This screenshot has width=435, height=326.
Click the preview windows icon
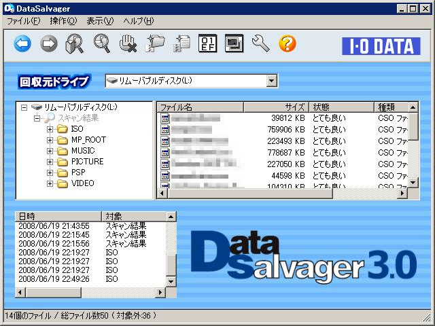(x=234, y=43)
